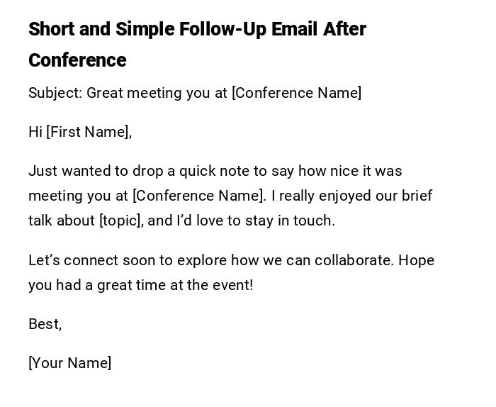Click the word "Email" in the title
This screenshot has height=407, width=496.
[295, 29]
